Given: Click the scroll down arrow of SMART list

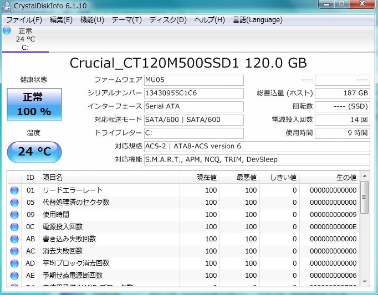Looking at the screenshot, I should click(365, 282).
